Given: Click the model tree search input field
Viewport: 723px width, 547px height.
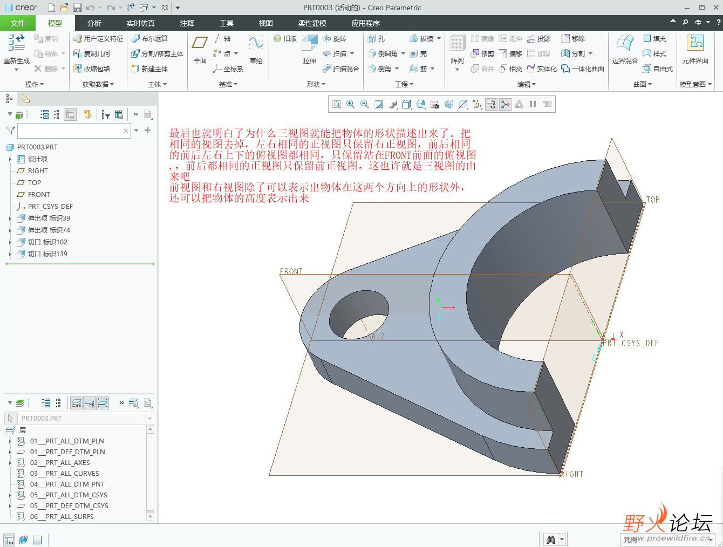Looking at the screenshot, I should (73, 131).
